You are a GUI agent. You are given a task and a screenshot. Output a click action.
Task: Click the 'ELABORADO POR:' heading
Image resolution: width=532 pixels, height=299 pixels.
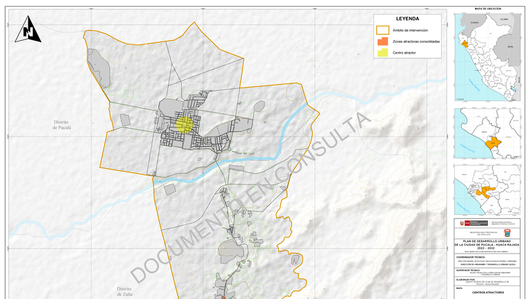coord(465,279)
